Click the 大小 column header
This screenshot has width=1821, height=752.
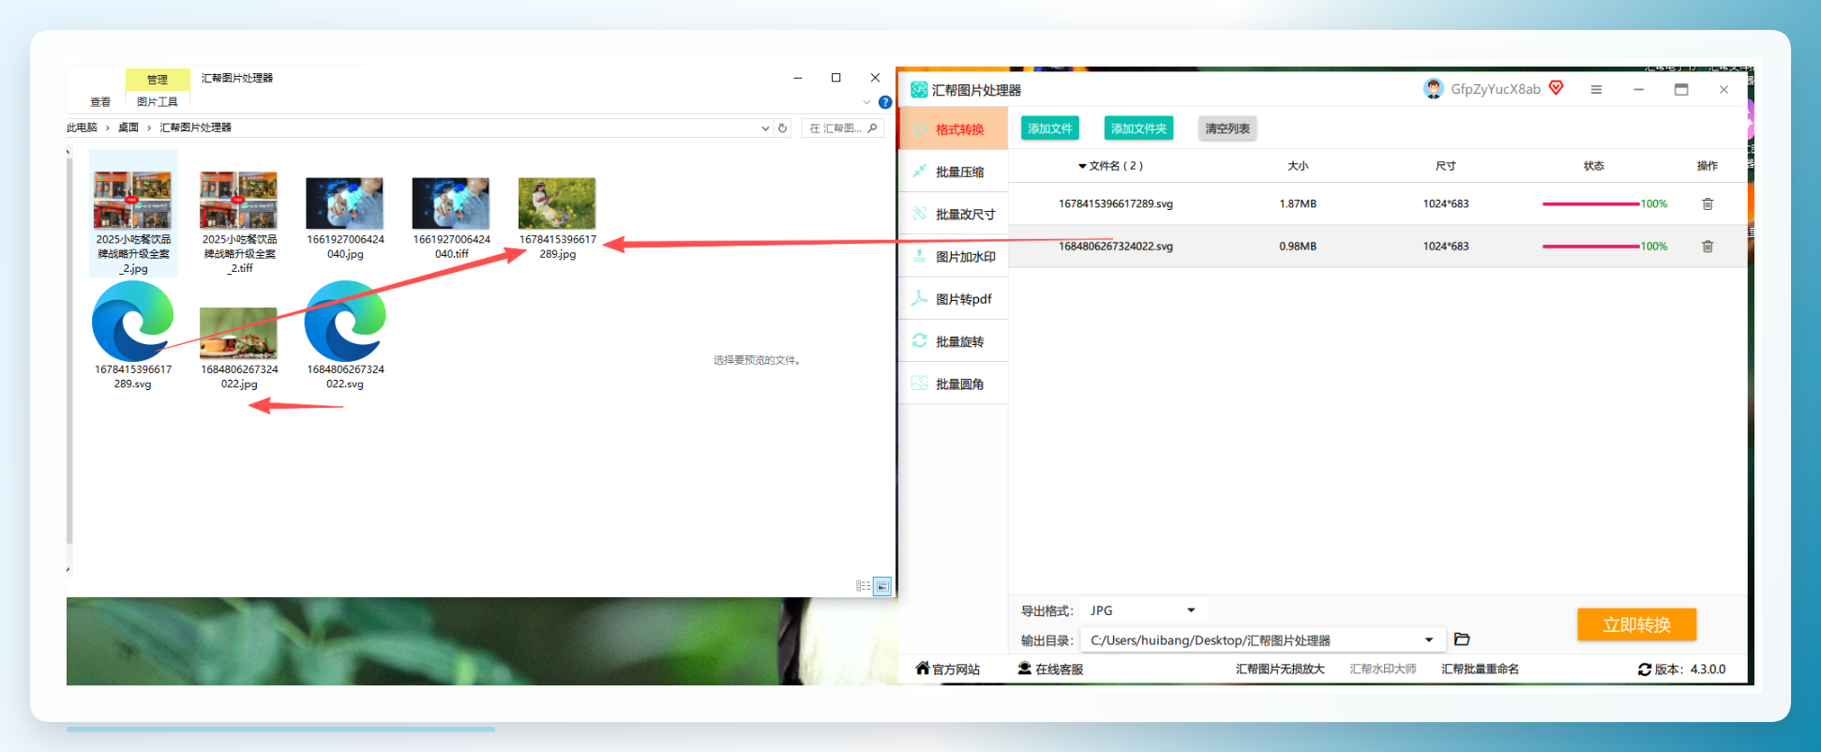[1298, 166]
